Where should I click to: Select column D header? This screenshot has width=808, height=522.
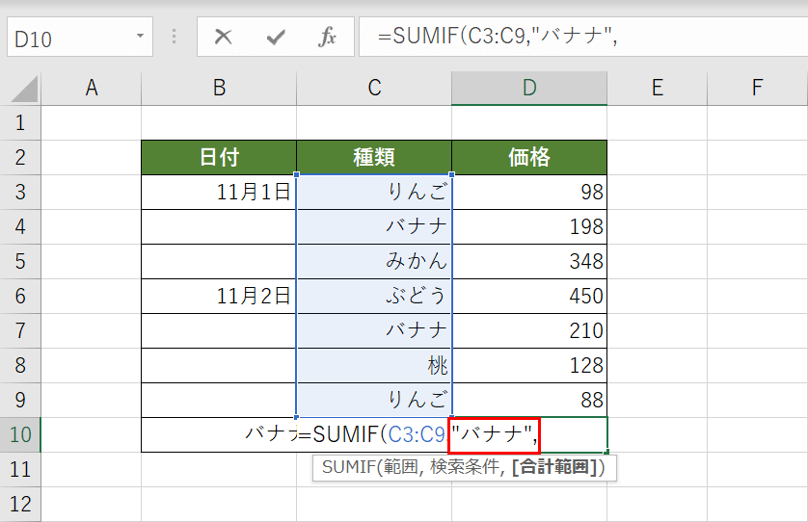point(529,89)
